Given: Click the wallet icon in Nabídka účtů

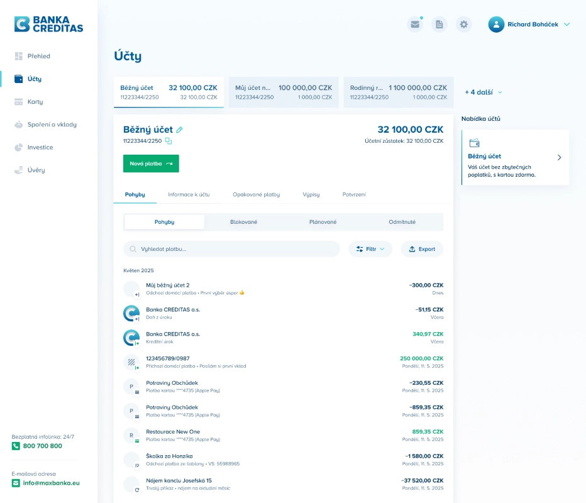Looking at the screenshot, I should point(475,143).
